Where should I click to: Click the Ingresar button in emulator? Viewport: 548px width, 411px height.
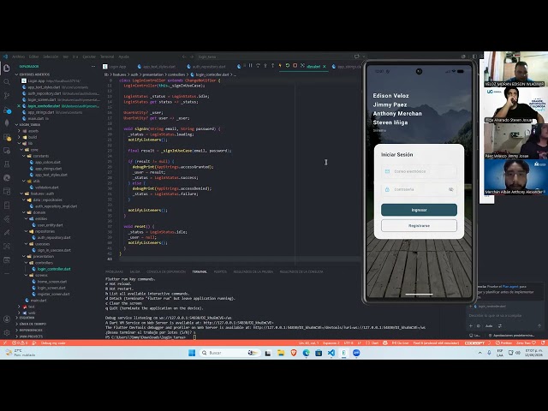(419, 210)
